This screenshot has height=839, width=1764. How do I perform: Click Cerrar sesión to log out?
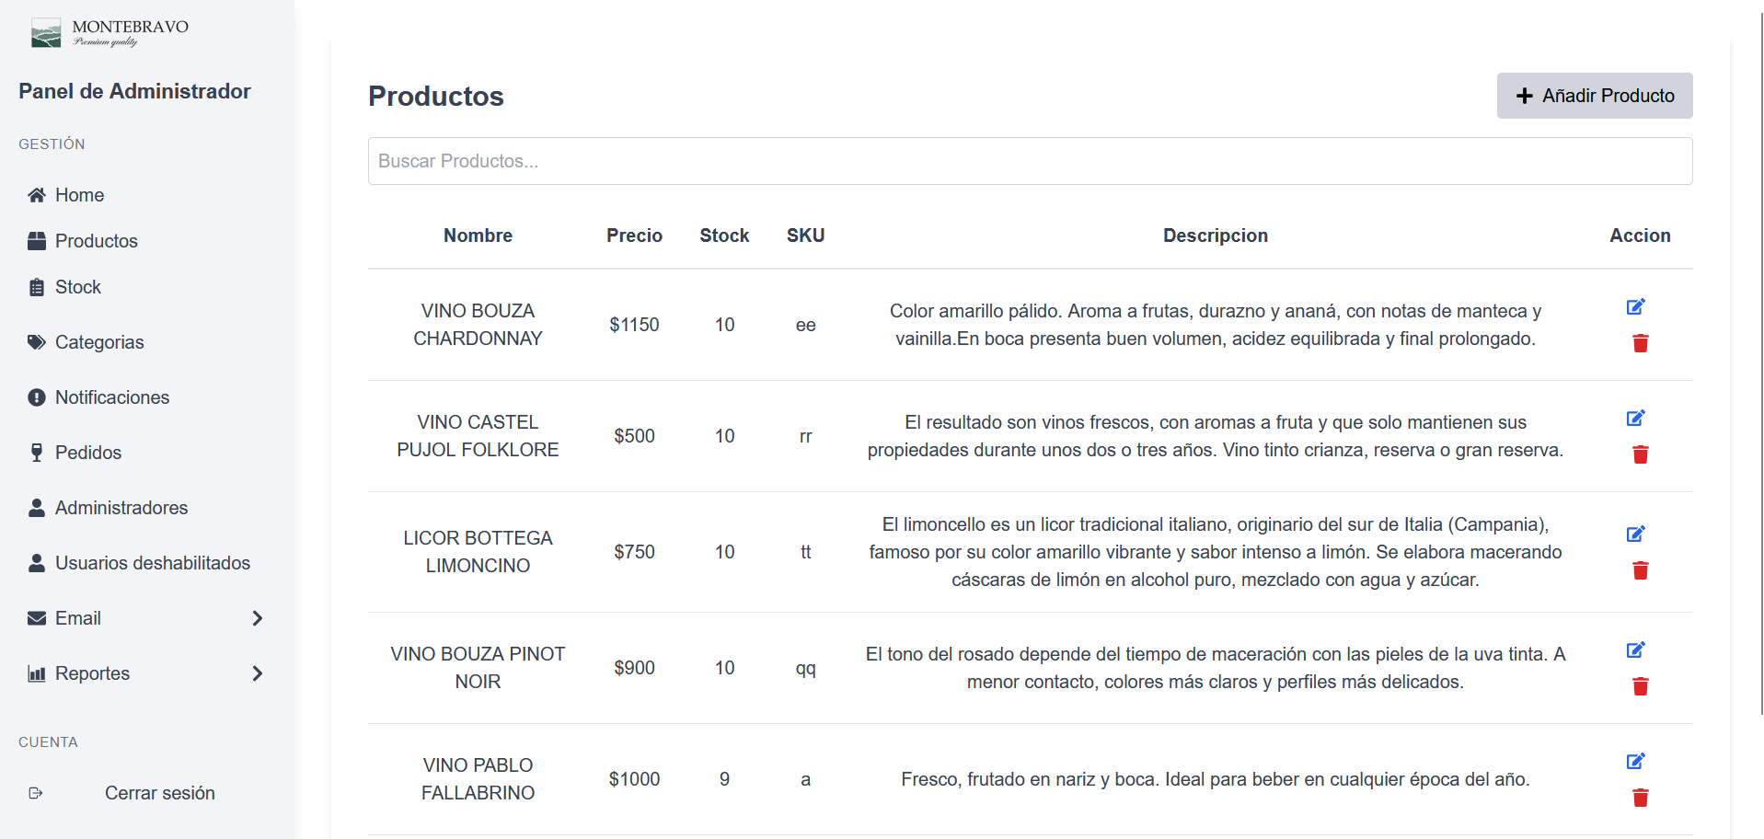(160, 793)
